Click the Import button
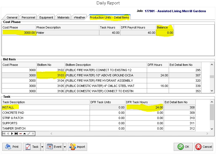The width and height of the screenshot is (217, 155). point(77,147)
